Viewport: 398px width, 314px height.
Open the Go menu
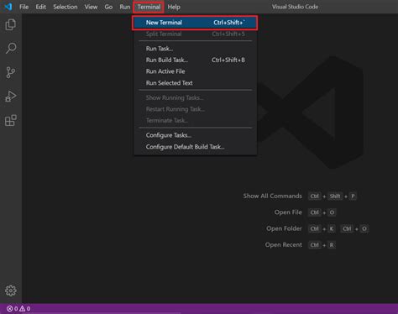click(x=108, y=7)
